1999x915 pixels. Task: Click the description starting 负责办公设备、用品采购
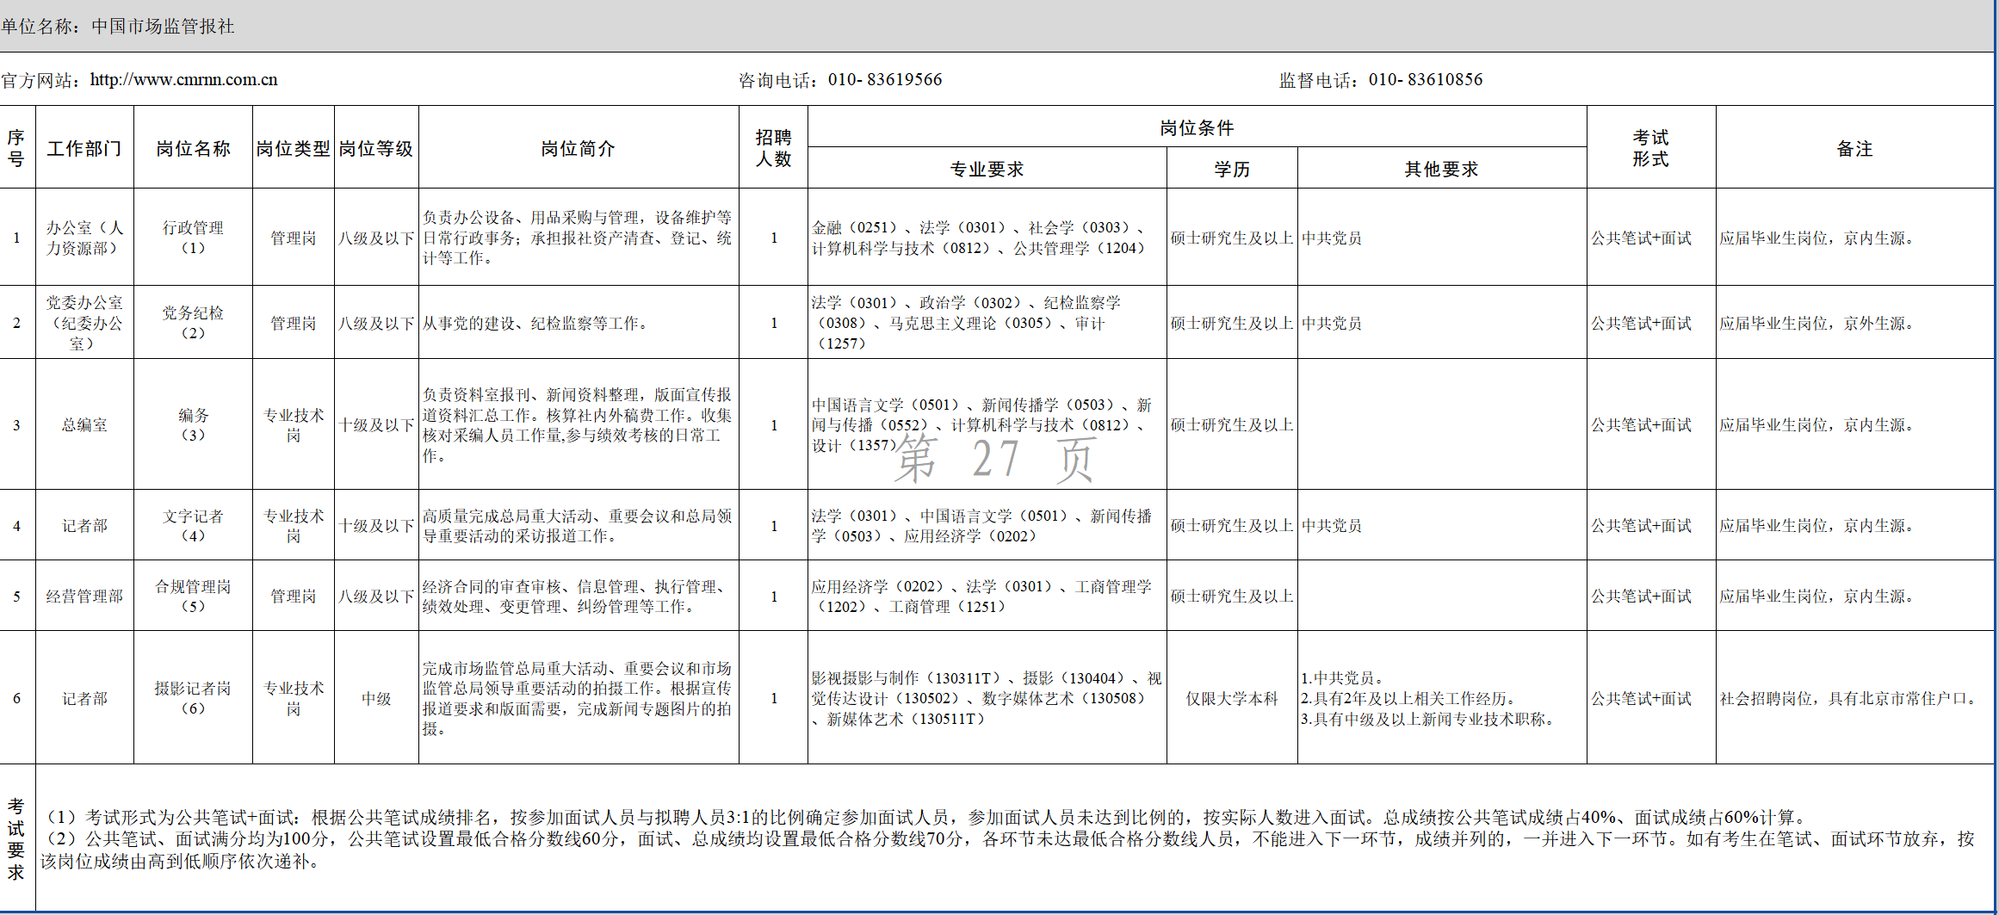[x=578, y=238]
